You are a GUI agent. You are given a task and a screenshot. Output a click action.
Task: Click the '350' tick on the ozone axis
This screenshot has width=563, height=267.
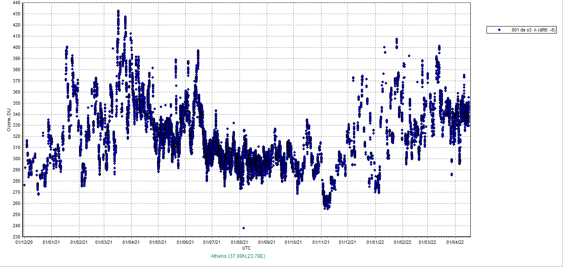click(17, 103)
